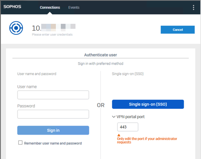Click the 'Only edit the port' warning text

[147, 140]
